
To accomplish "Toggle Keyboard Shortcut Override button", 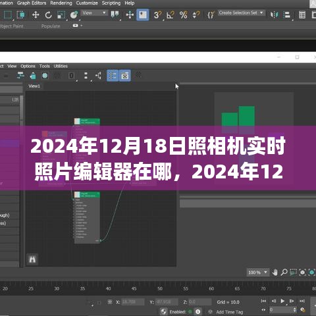I will pos(143,15).
